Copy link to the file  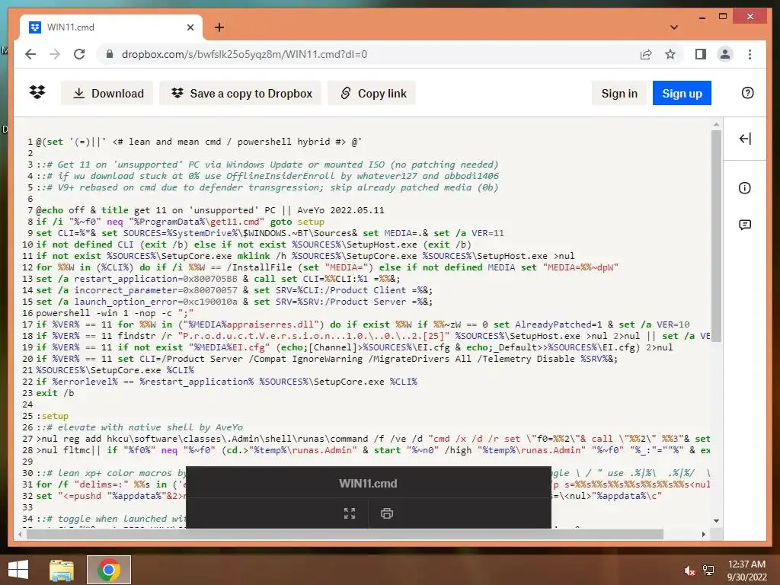click(x=372, y=93)
